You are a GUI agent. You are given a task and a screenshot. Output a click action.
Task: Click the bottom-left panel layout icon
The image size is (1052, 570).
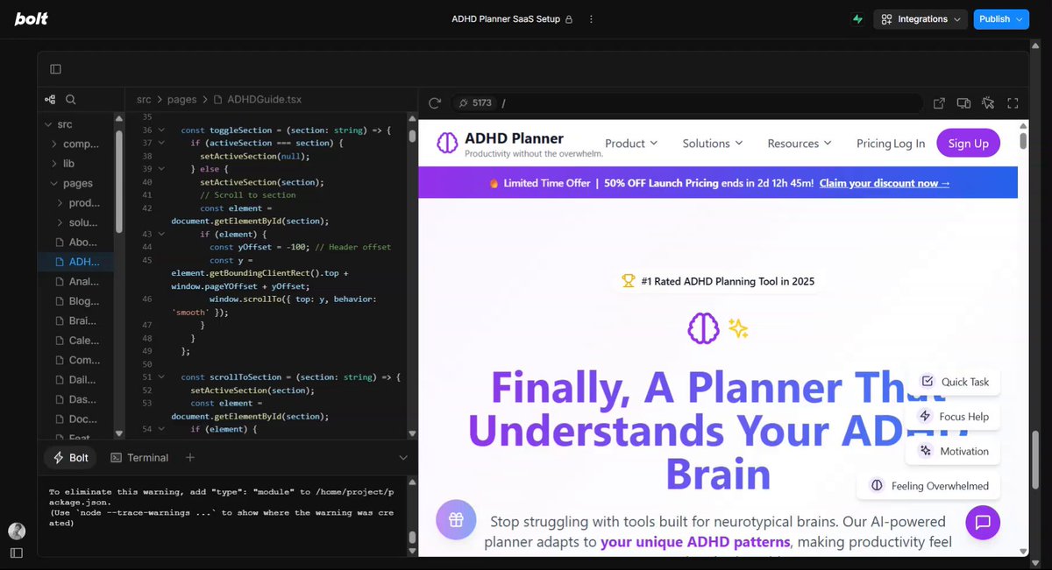[17, 552]
